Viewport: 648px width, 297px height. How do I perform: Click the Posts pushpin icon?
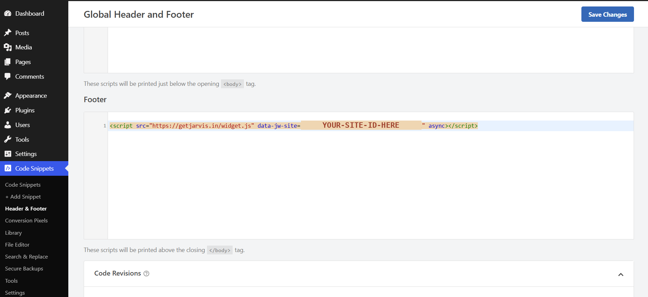[8, 33]
